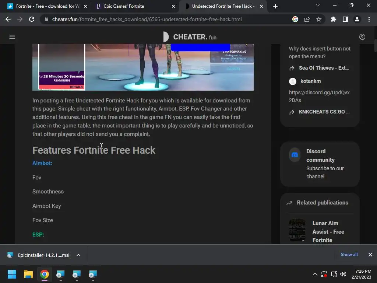
Task: Open the site hamburger menu
Action: [x=12, y=37]
